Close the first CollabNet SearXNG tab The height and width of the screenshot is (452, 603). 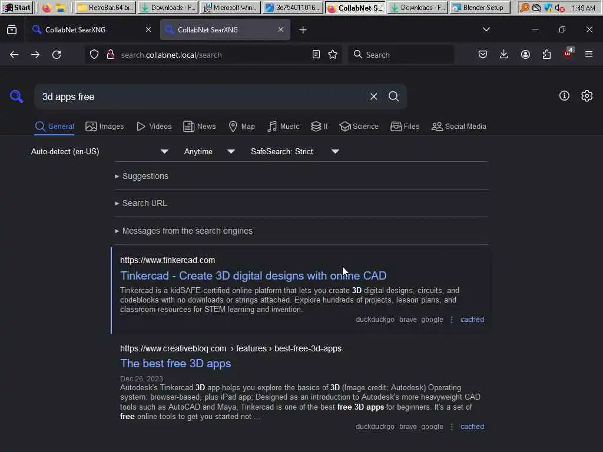(148, 29)
